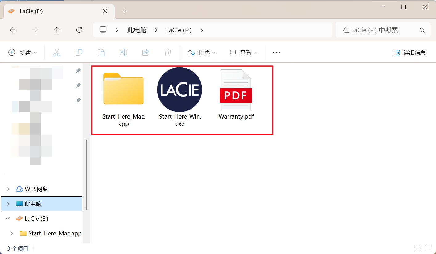Click the Start_Here_Mac.app name label
436x254 pixels.
tap(124, 120)
